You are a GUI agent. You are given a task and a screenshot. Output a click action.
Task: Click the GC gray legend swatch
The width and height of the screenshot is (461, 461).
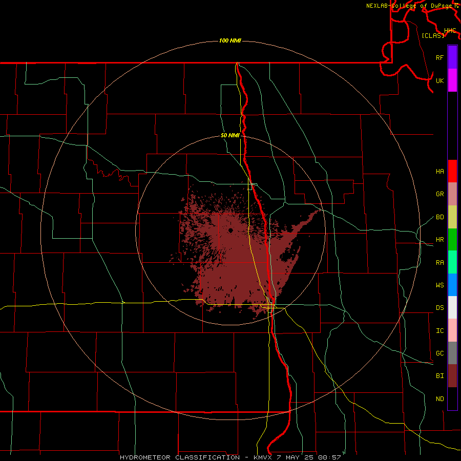(x=452, y=353)
